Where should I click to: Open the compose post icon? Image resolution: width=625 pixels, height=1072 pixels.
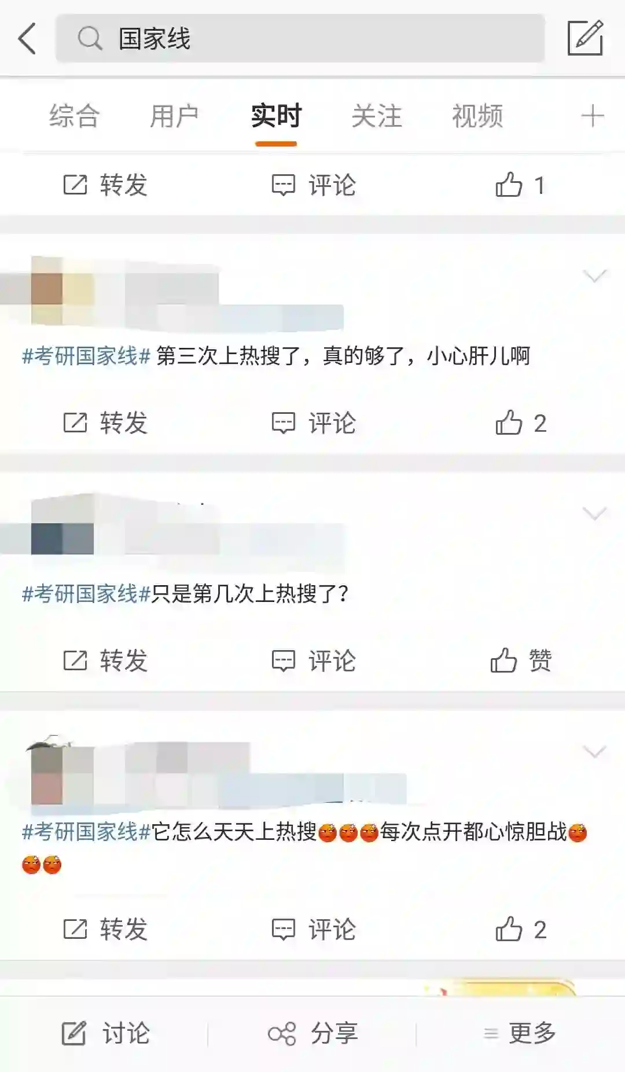point(585,38)
